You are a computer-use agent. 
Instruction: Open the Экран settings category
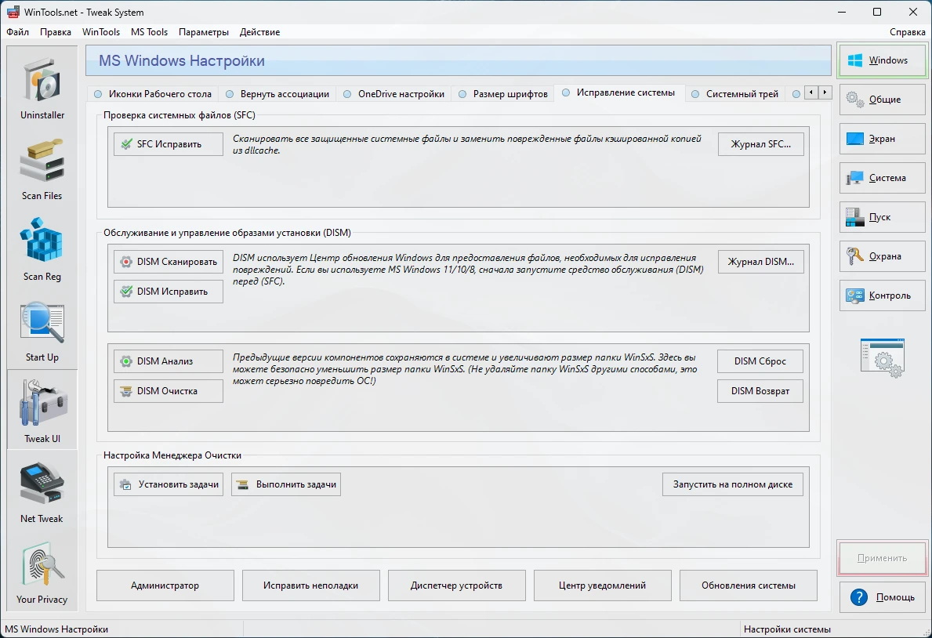[882, 139]
